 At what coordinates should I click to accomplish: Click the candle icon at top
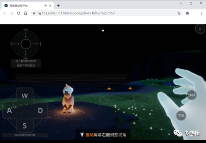(103, 31)
